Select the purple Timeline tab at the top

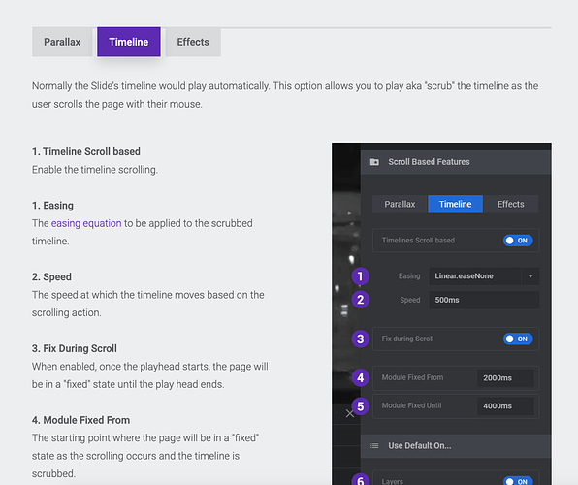pyautogui.click(x=129, y=42)
